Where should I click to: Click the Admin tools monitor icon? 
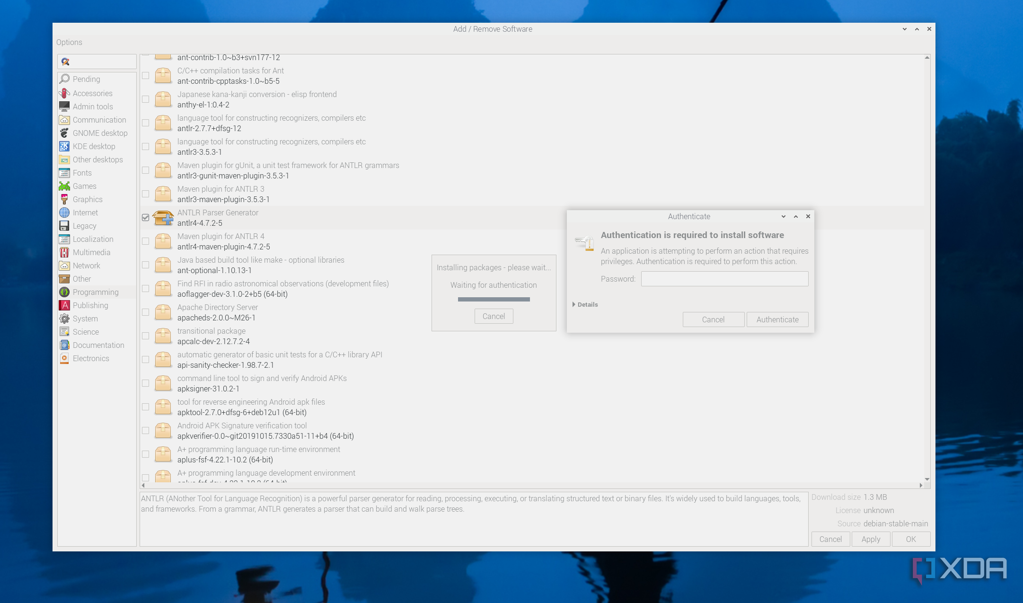coord(64,106)
